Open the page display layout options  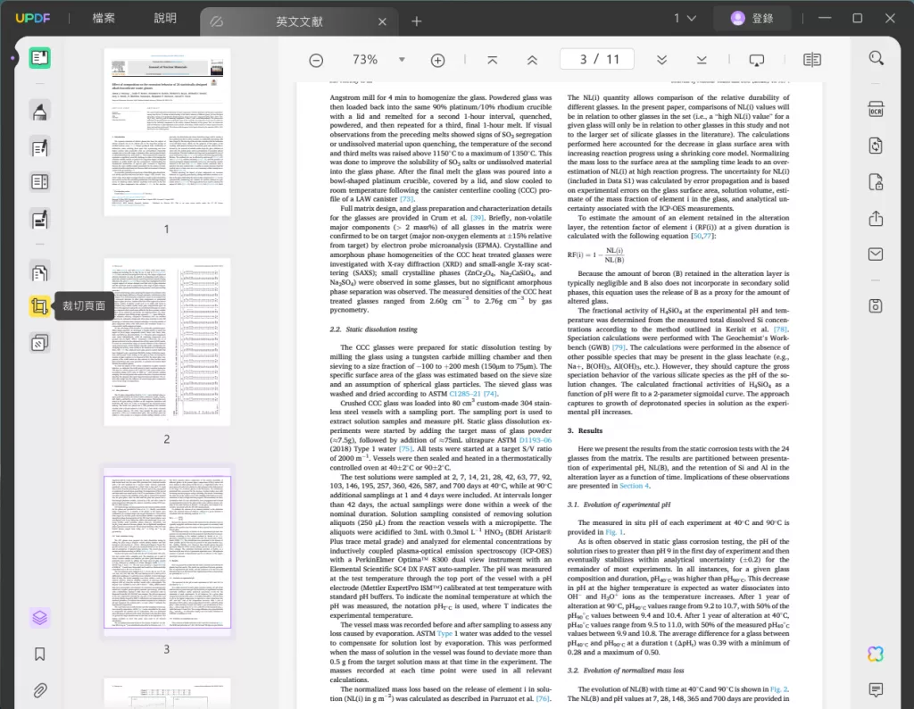pyautogui.click(x=812, y=60)
